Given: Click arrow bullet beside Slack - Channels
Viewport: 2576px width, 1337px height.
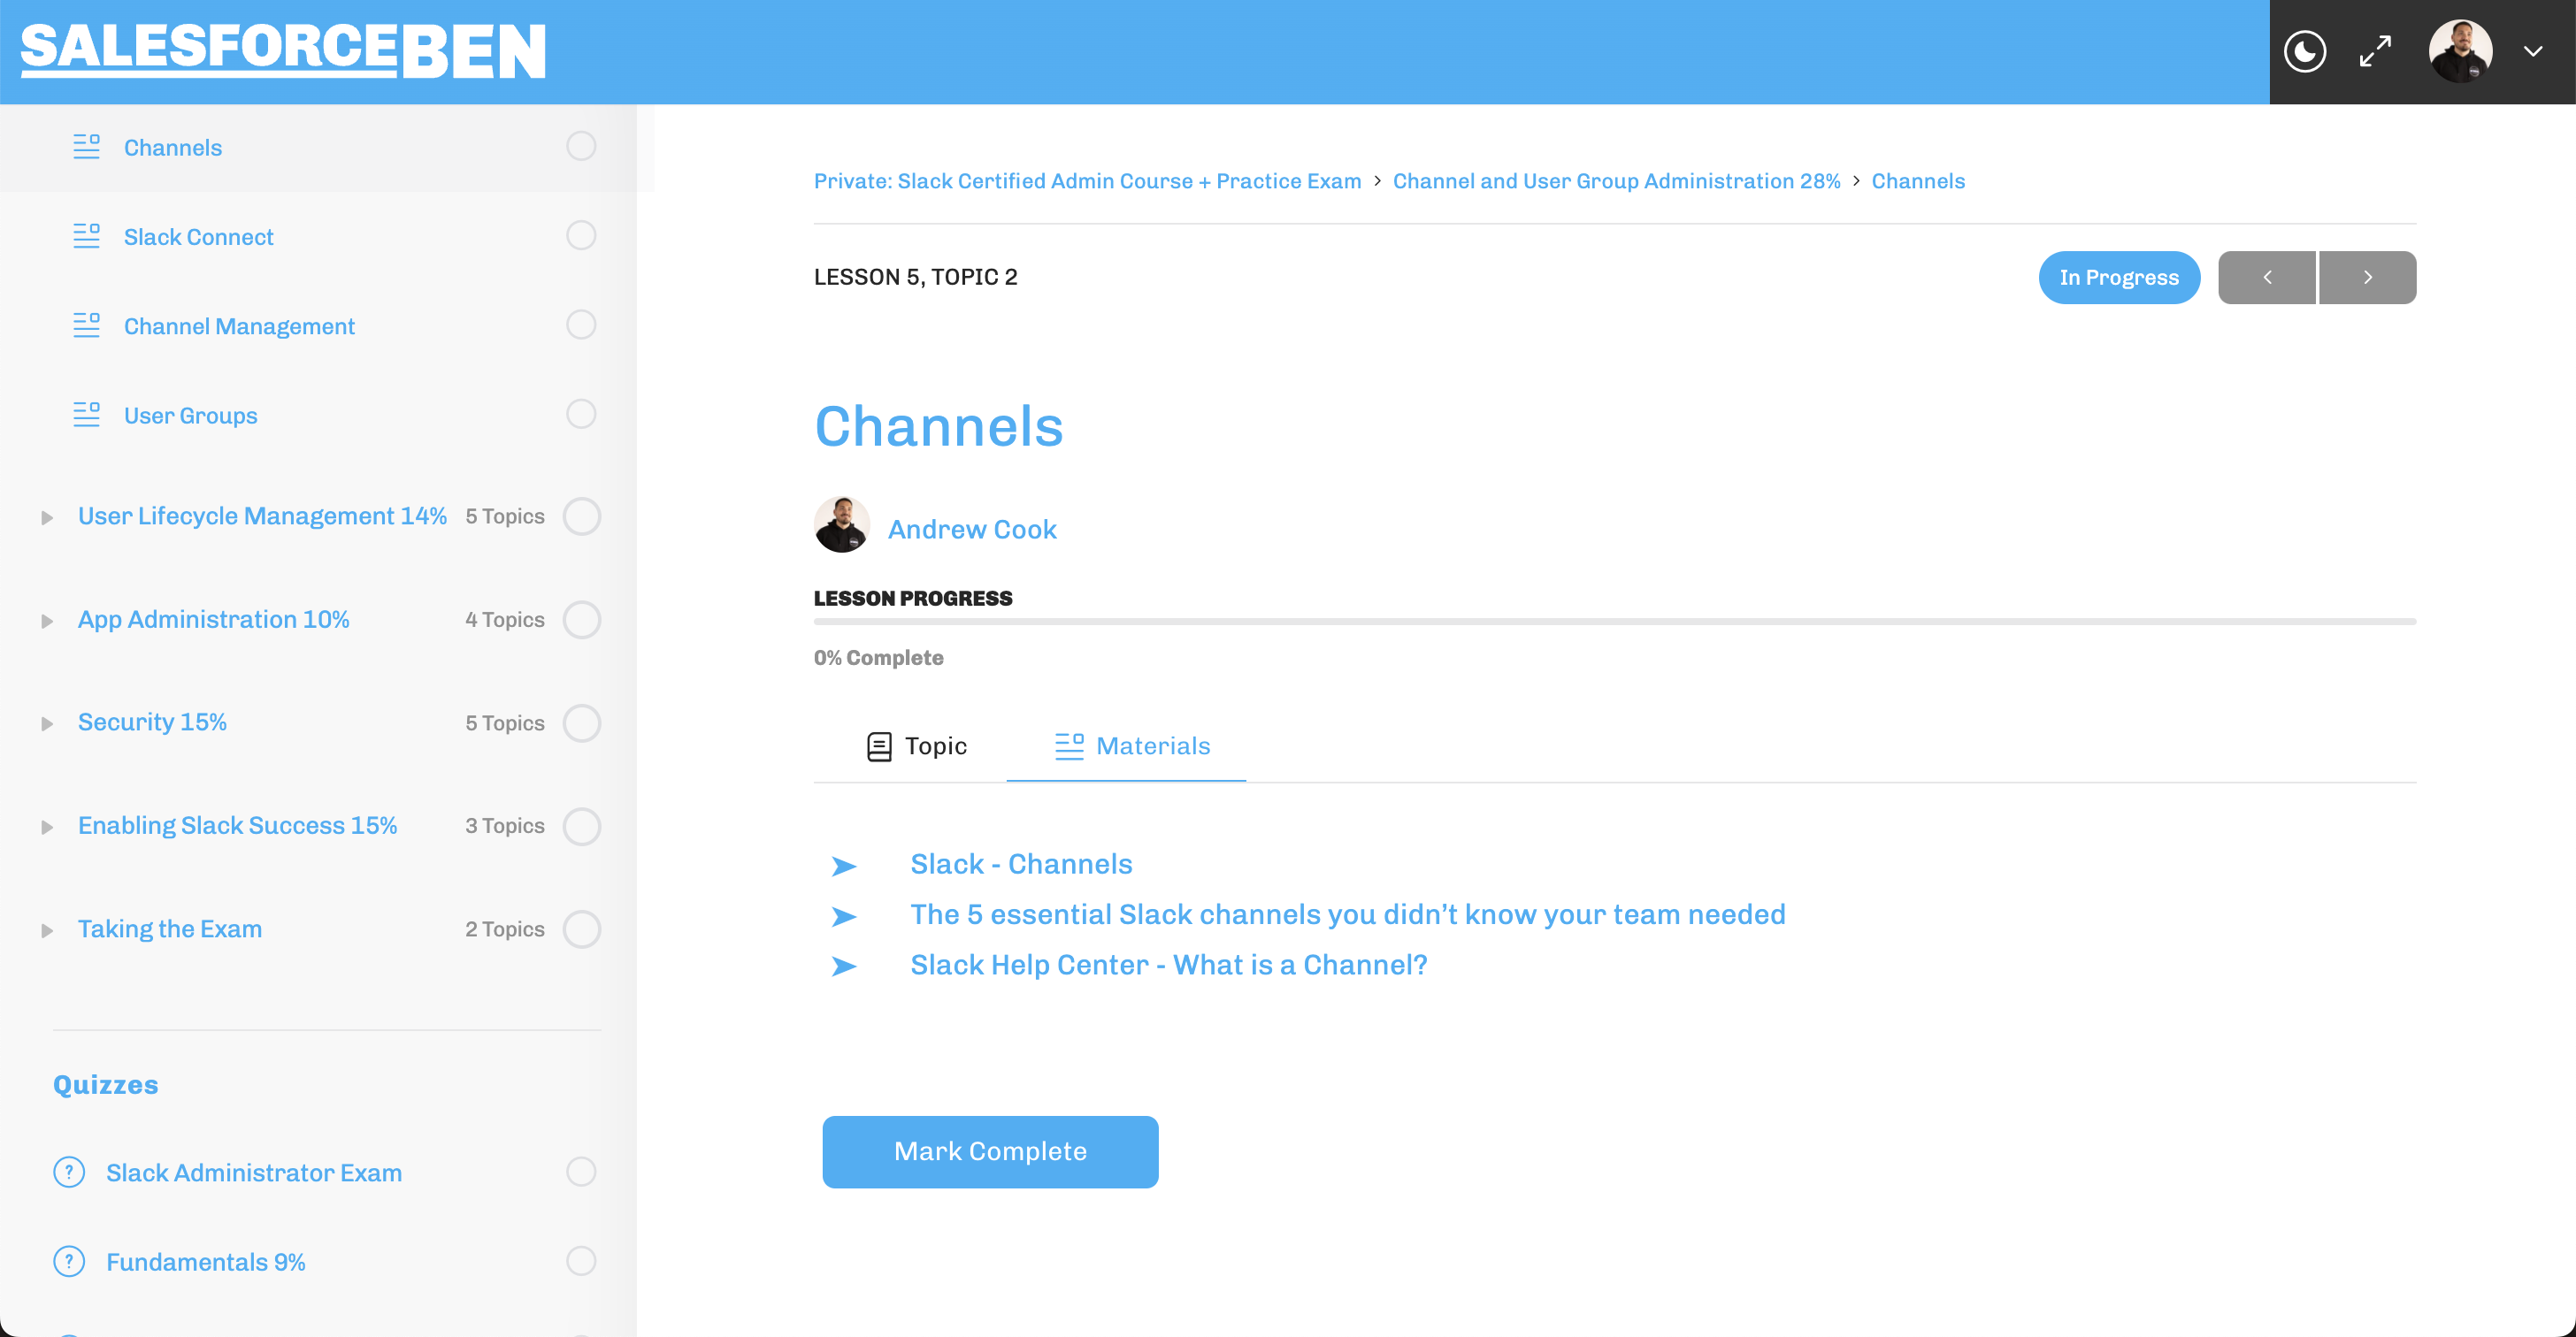Looking at the screenshot, I should tap(844, 867).
